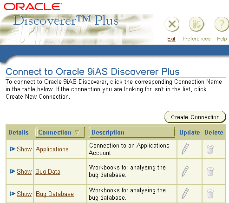Click trash delete icon for Bug Data
Image resolution: width=229 pixels, height=203 pixels.
(210, 171)
